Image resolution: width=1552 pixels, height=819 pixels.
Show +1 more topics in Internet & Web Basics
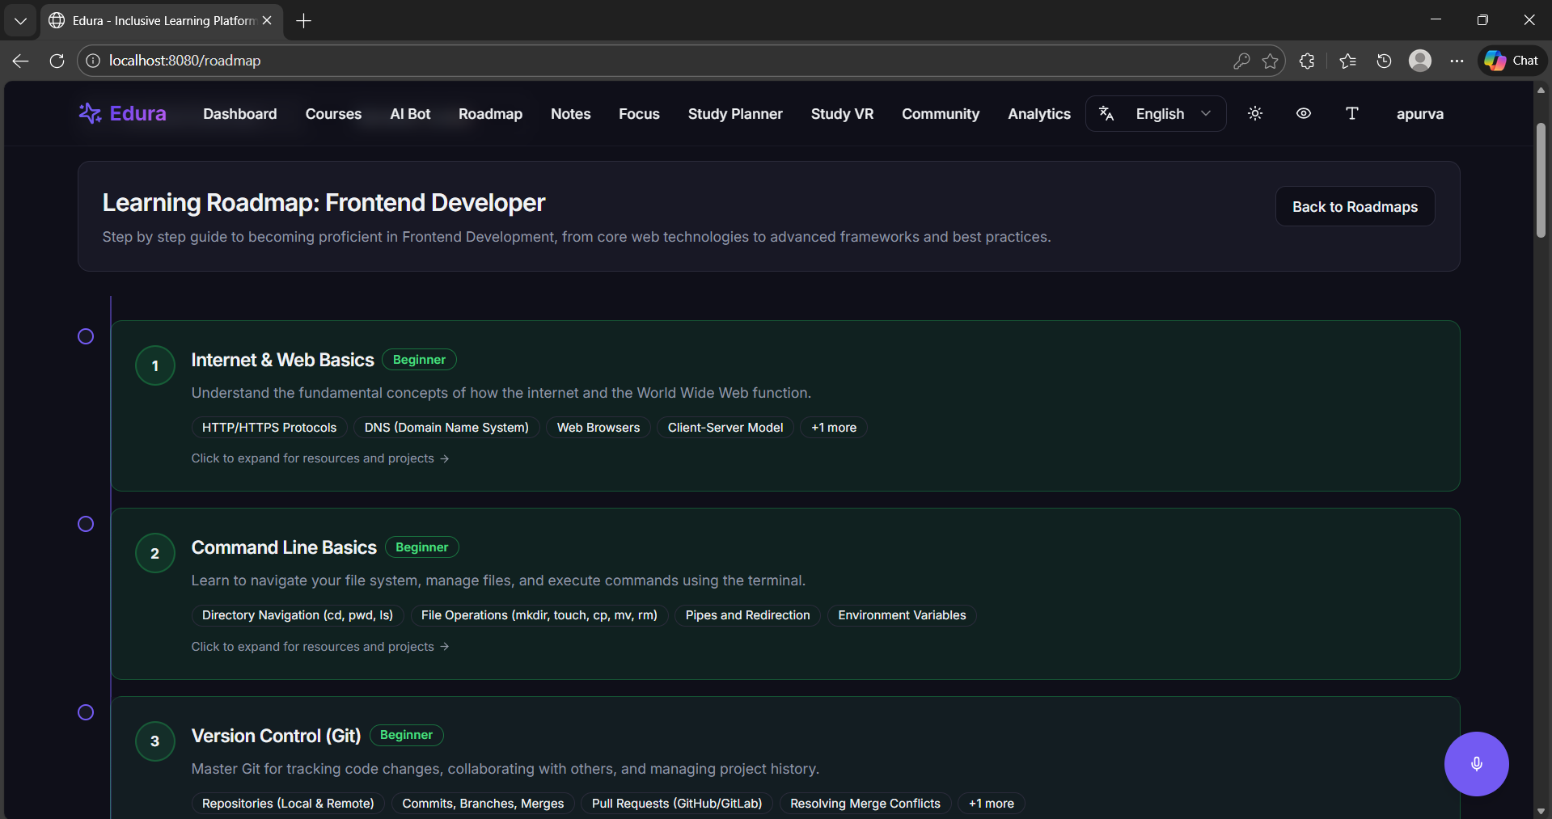[834, 428]
